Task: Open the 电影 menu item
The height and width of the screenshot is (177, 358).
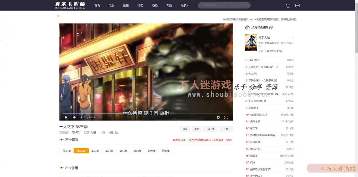Action: tap(112, 6)
